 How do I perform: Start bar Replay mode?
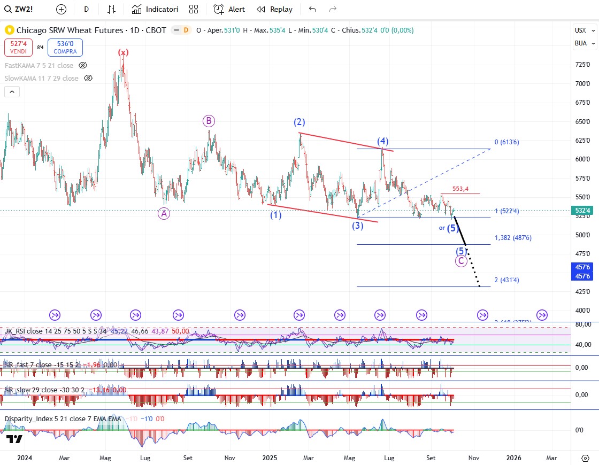click(274, 9)
